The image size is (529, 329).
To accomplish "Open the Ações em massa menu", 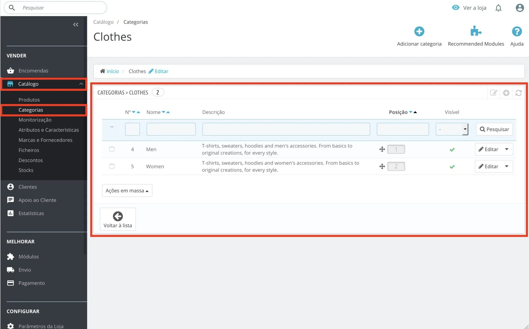I will tap(127, 191).
